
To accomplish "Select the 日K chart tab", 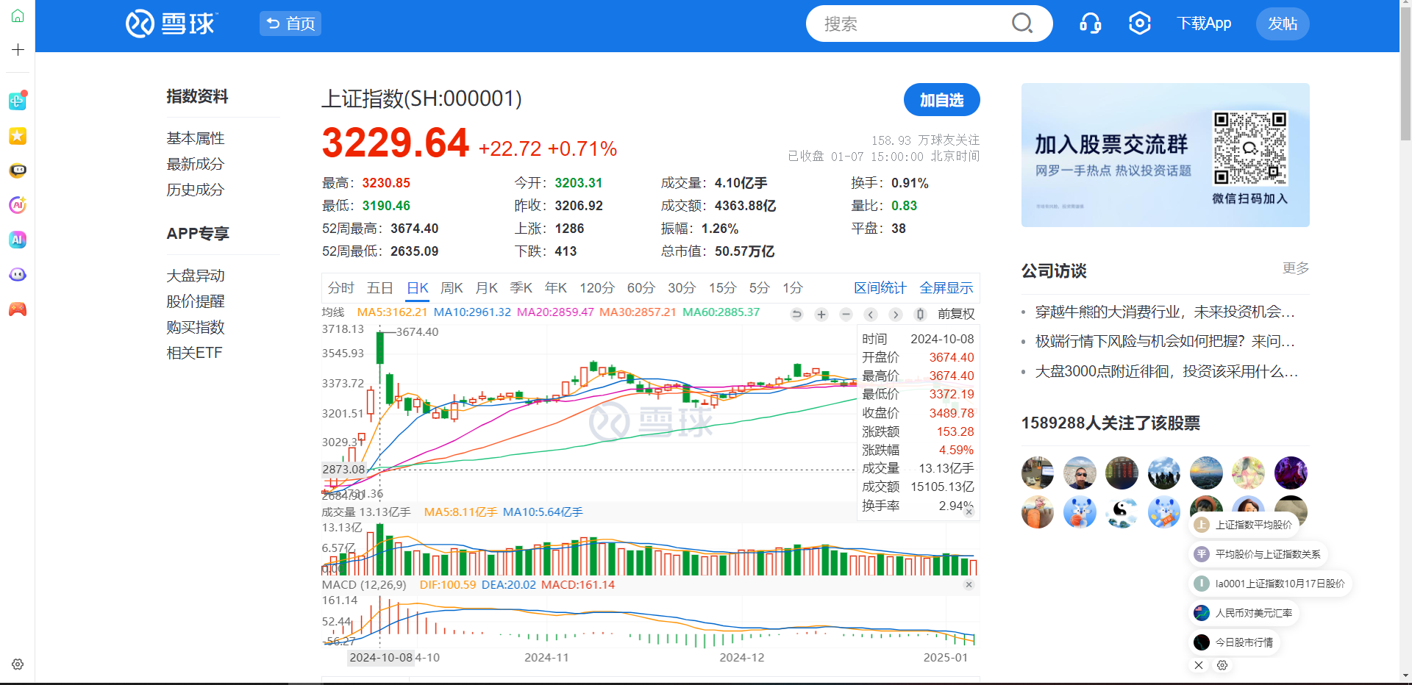I will tap(418, 288).
